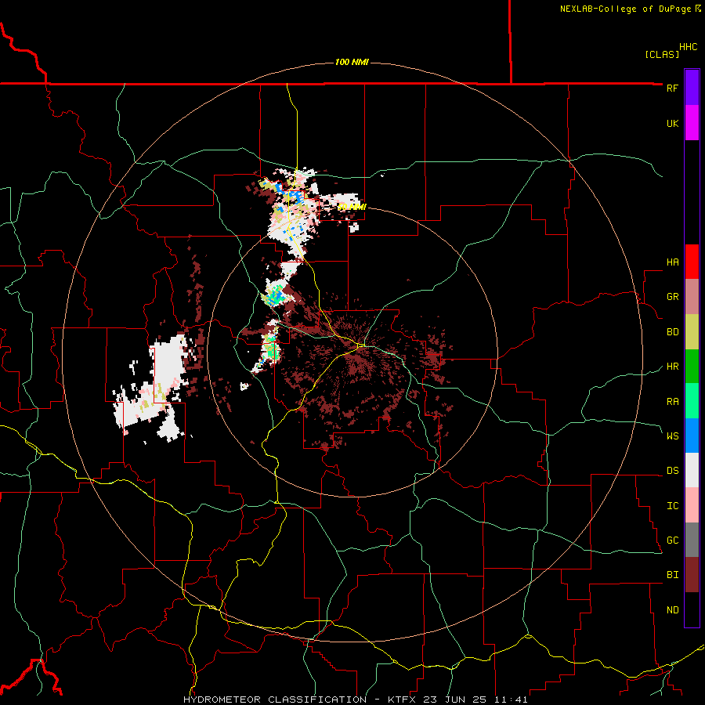Click the large white dry snow echo in the west
Screen dimensions: 705x705
point(155,389)
